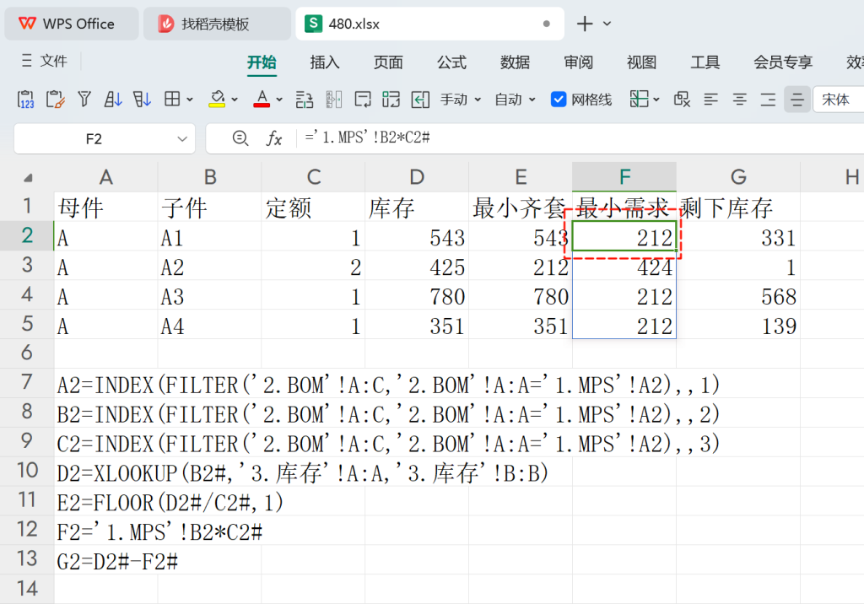
Task: Expand the fill color dropdown arrow
Action: pos(235,100)
